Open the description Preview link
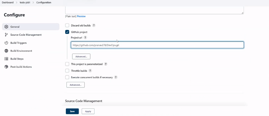The width and height of the screenshot is (269, 116). 81,16
